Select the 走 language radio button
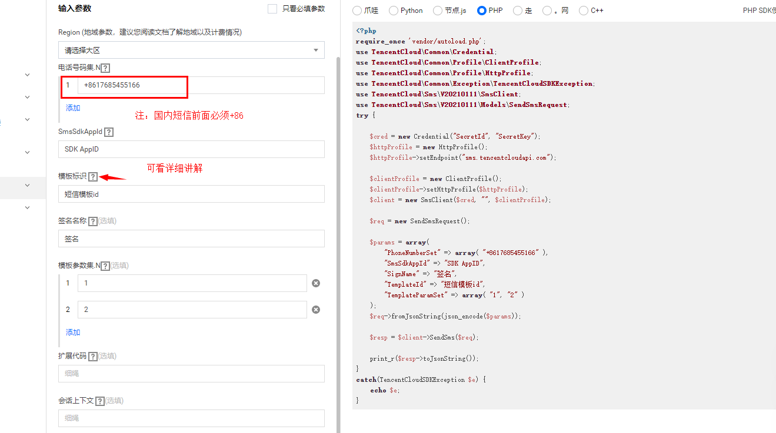This screenshot has width=776, height=433. [517, 11]
